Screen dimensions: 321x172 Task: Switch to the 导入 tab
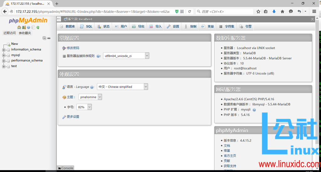click(155, 26)
